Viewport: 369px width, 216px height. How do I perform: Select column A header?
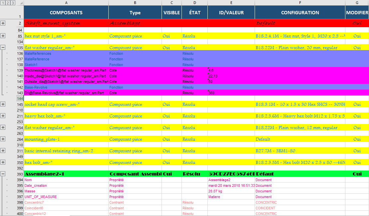66,3
